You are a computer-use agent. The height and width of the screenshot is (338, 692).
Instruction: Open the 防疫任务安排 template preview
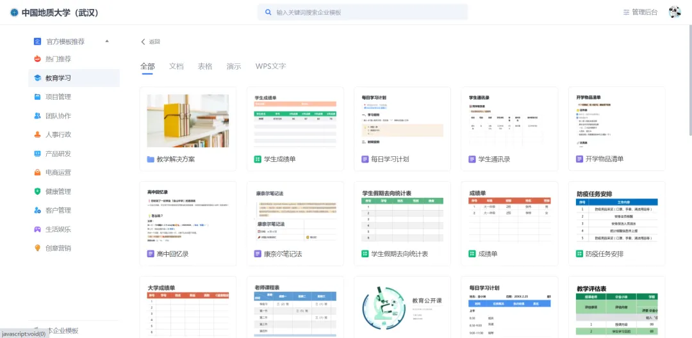pos(617,216)
